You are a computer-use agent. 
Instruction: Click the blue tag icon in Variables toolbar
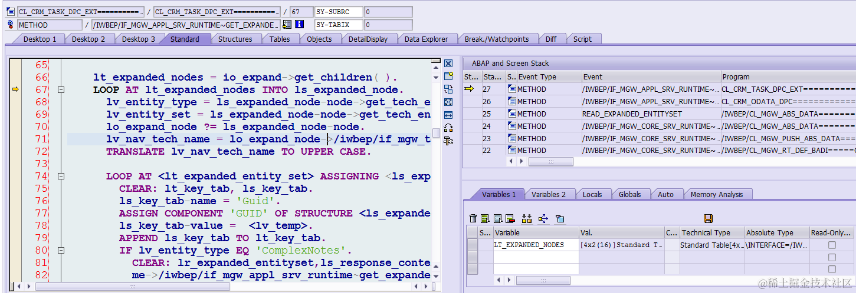[560, 219]
